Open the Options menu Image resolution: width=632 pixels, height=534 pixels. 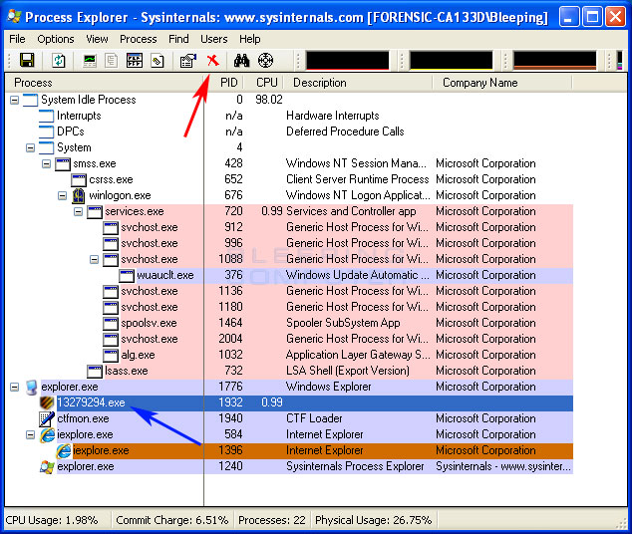[56, 39]
